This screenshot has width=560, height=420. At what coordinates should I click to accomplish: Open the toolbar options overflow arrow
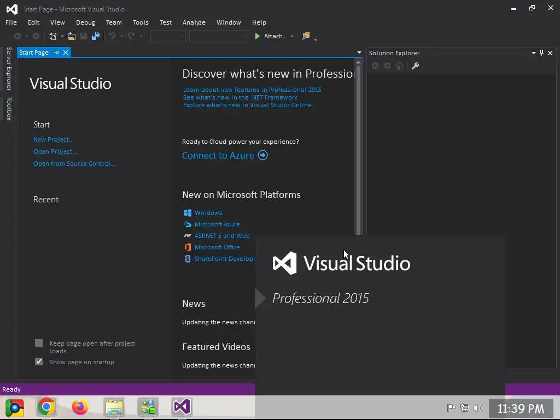316,39
